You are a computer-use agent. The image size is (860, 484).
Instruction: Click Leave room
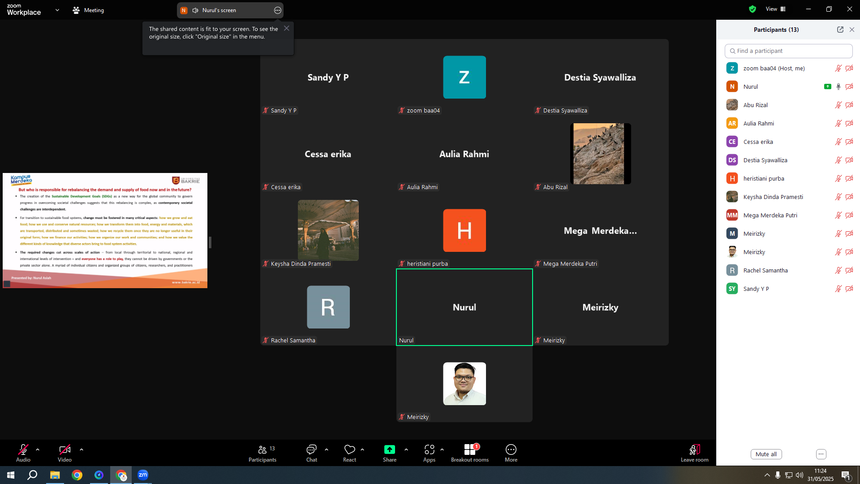pyautogui.click(x=695, y=453)
